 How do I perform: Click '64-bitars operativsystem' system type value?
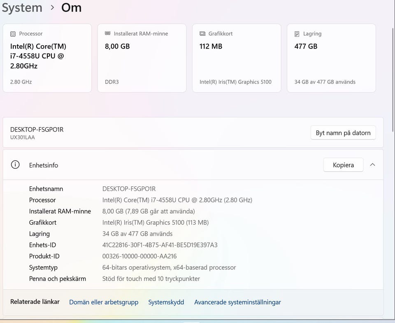[169, 267]
